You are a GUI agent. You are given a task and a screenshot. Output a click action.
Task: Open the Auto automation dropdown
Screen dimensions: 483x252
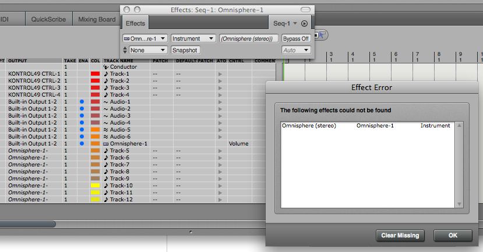[x=296, y=50]
